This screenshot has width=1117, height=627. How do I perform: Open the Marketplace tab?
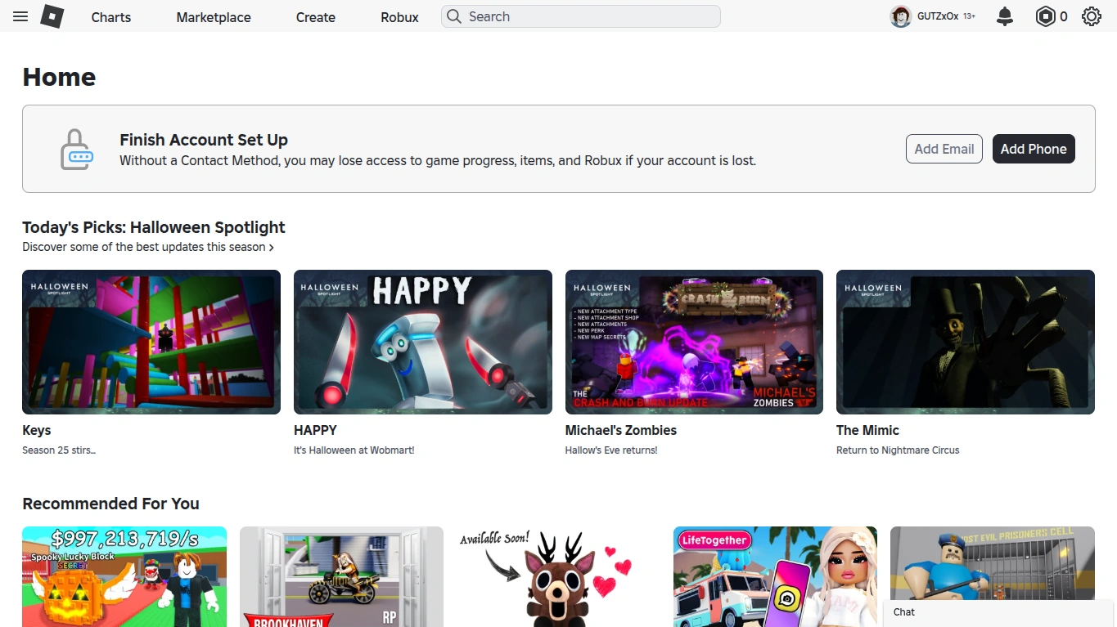tap(214, 17)
